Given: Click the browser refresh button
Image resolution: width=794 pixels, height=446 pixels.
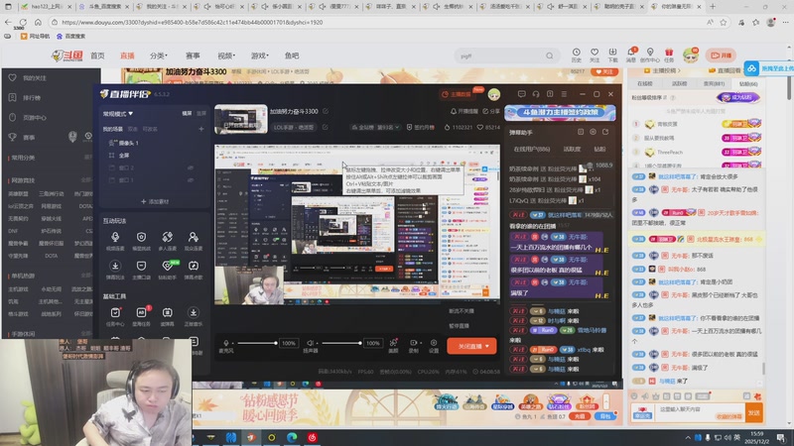Looking at the screenshot, I should (x=23, y=22).
